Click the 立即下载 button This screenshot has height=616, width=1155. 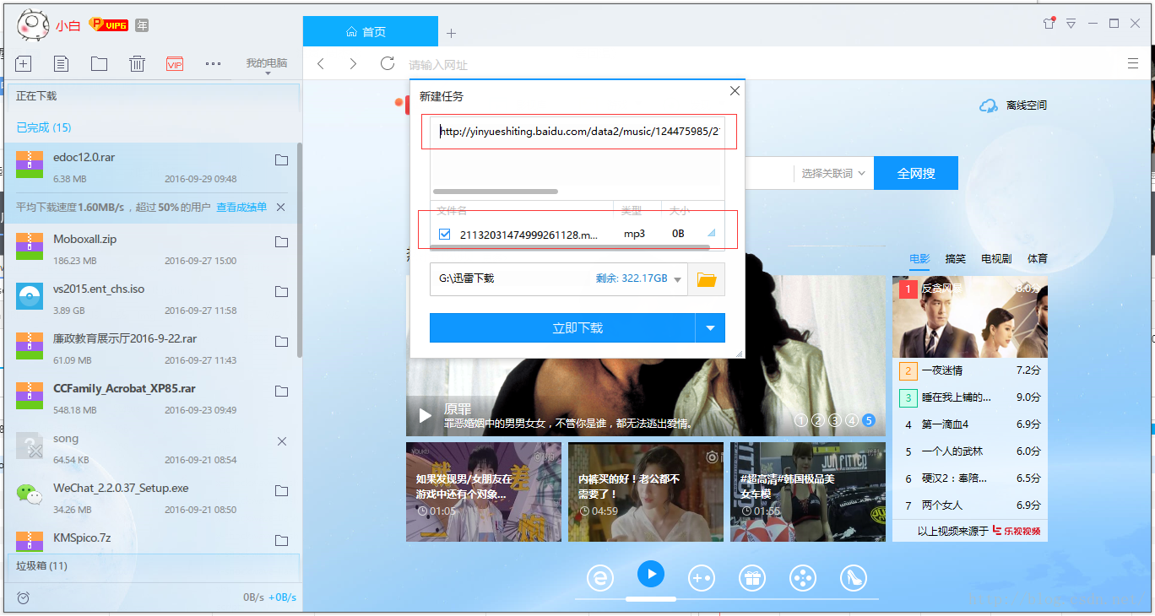562,328
